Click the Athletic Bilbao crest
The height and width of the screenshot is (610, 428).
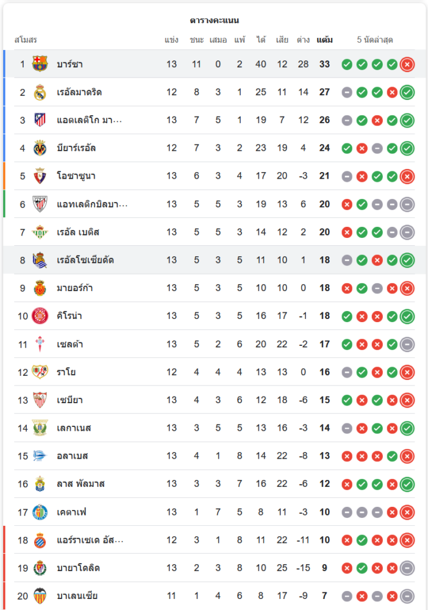(40, 204)
